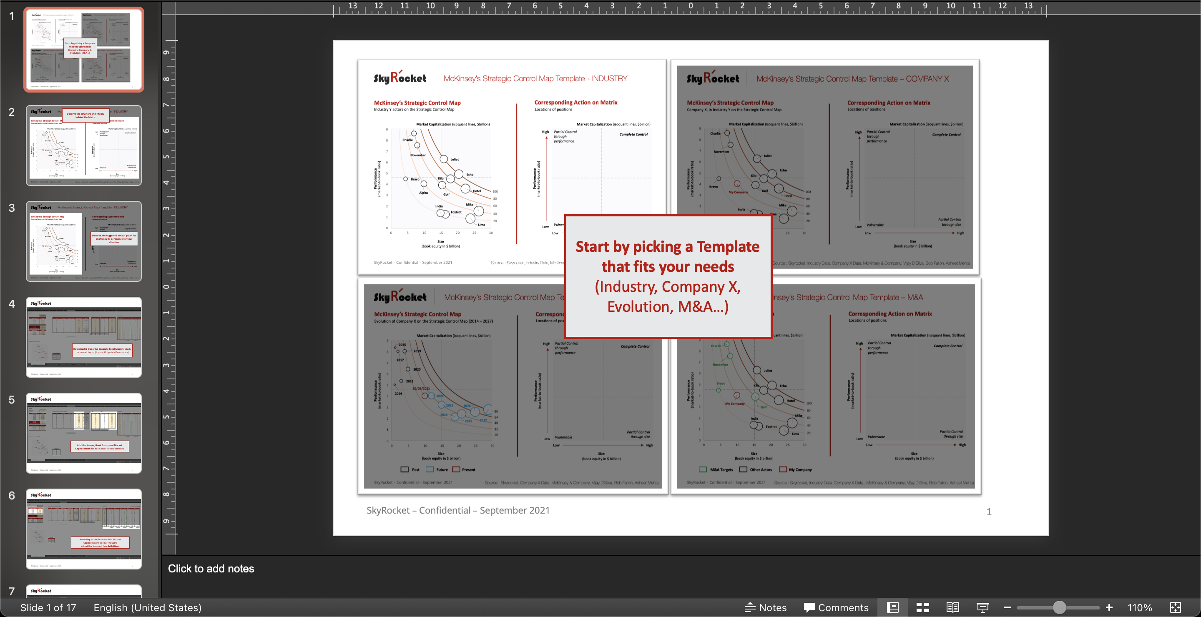Click the 110% zoom level
The width and height of the screenshot is (1201, 617).
(x=1139, y=607)
